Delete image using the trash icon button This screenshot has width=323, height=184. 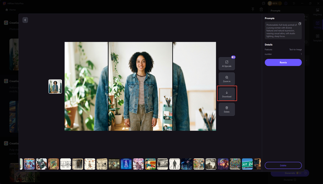pyautogui.click(x=227, y=109)
